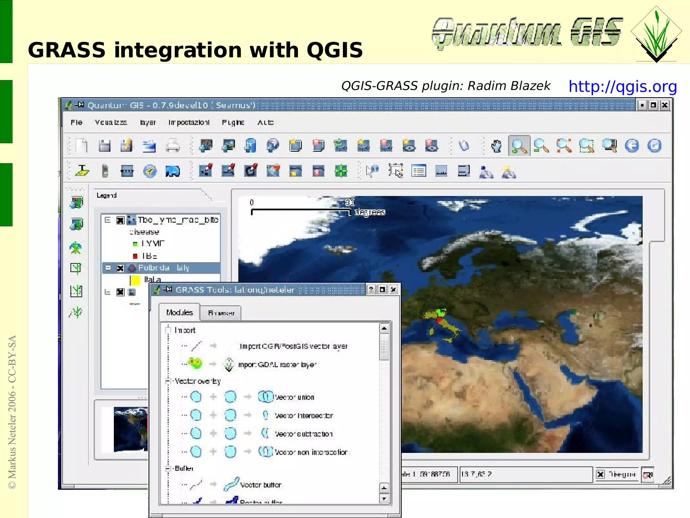This screenshot has height=518, width=690.
Task: Collapse the Buffer module group
Action: coord(168,468)
